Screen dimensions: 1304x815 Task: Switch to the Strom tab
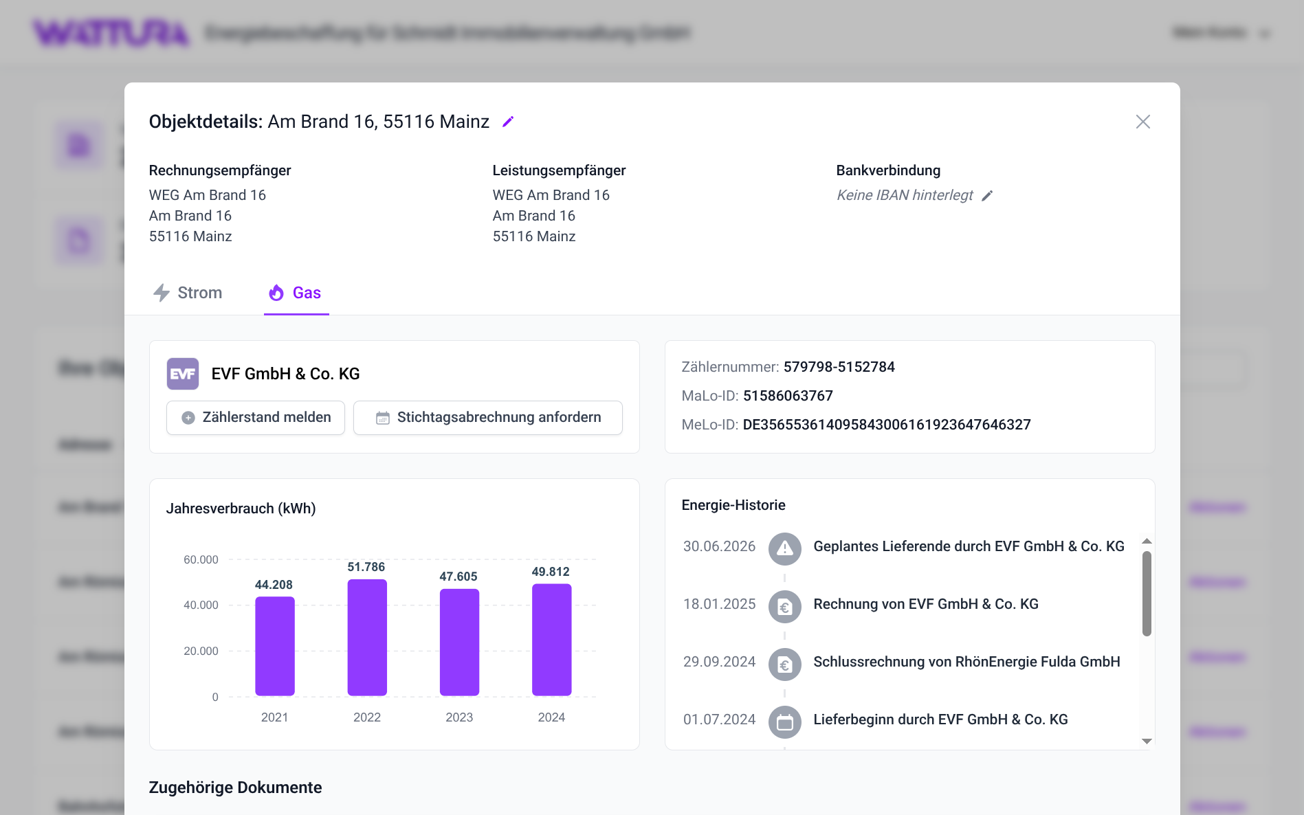click(199, 293)
